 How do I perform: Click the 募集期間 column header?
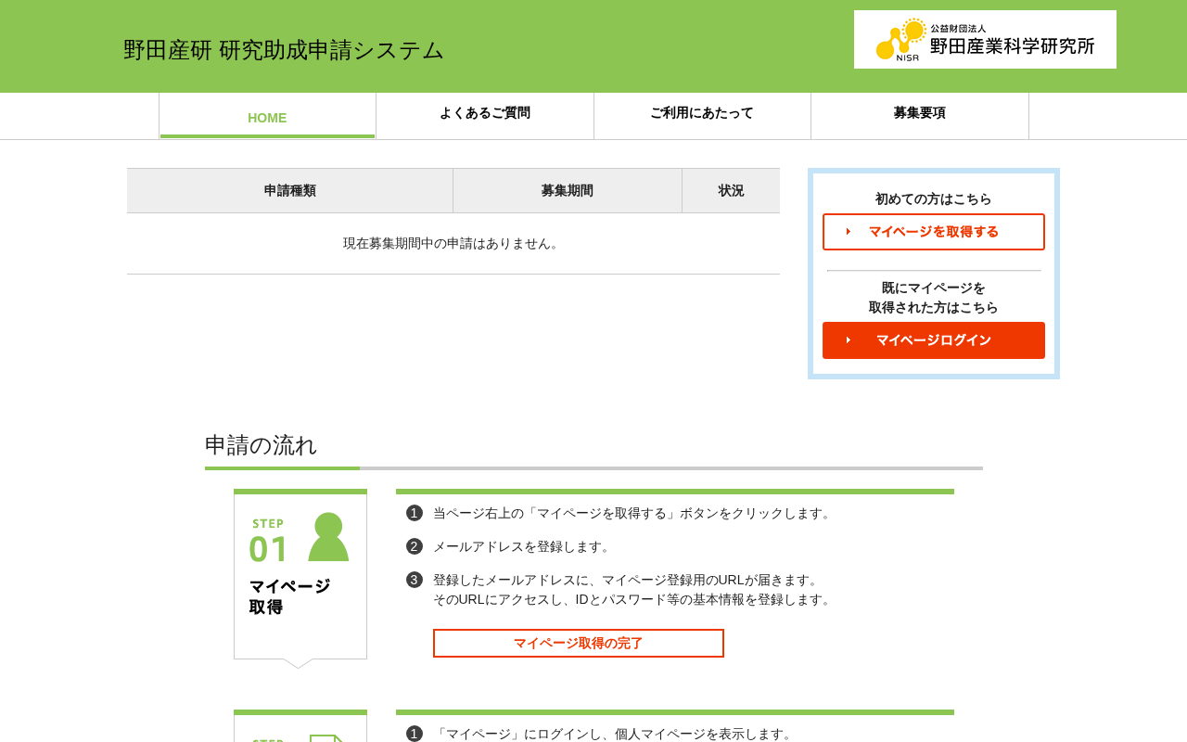pyautogui.click(x=568, y=190)
